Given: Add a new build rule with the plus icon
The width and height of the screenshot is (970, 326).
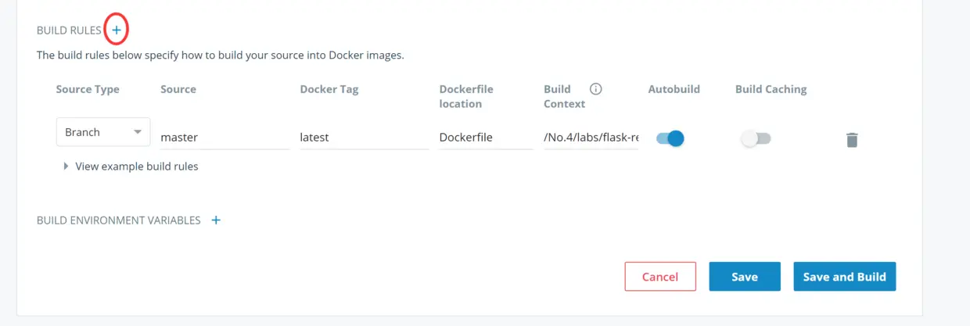Looking at the screenshot, I should (x=116, y=30).
